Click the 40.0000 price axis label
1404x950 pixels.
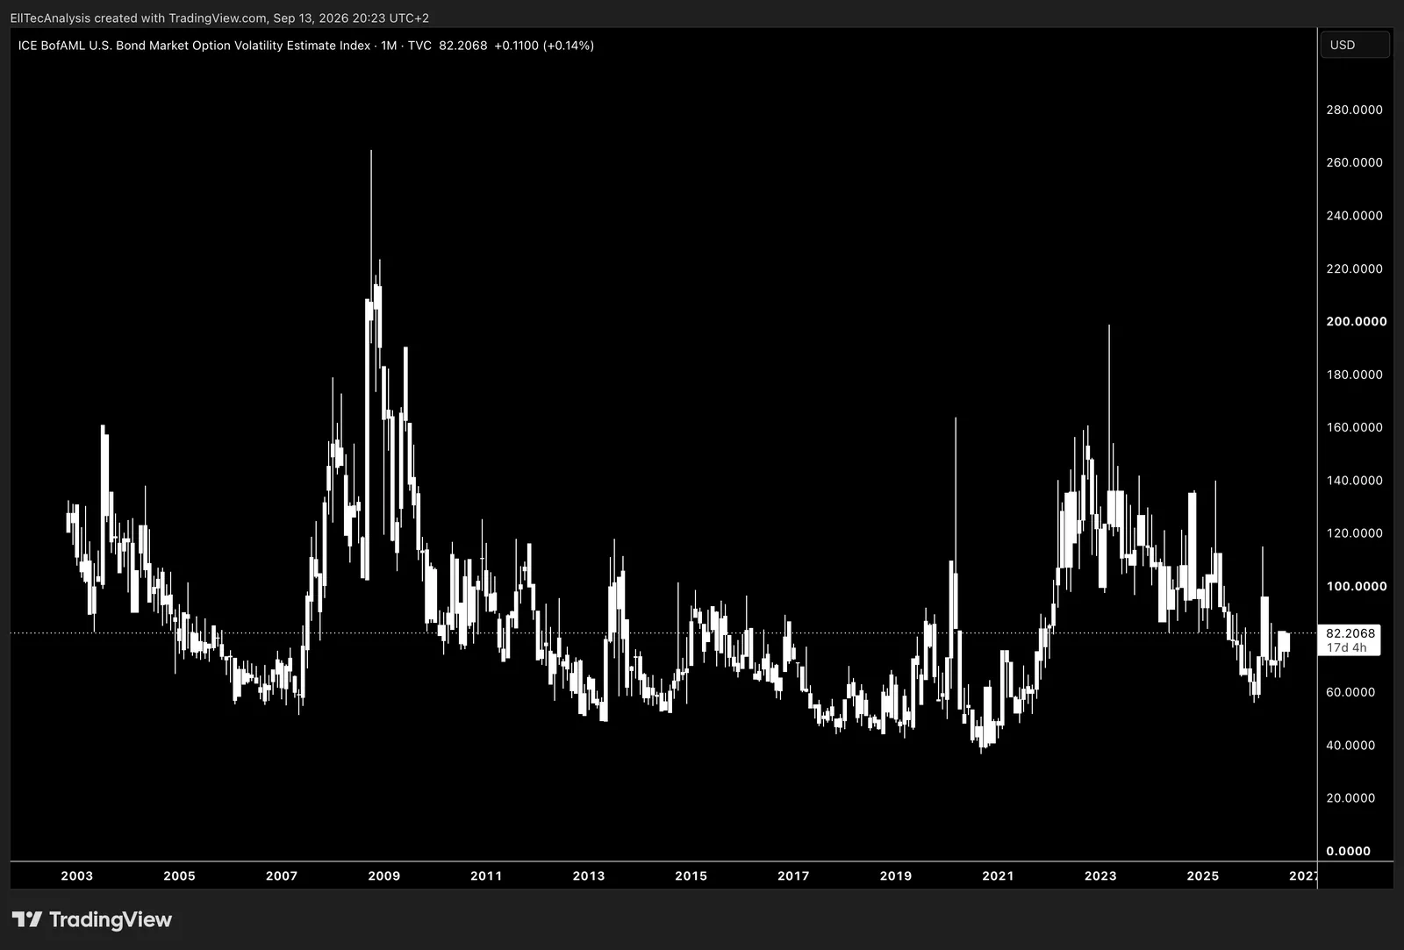tap(1350, 746)
